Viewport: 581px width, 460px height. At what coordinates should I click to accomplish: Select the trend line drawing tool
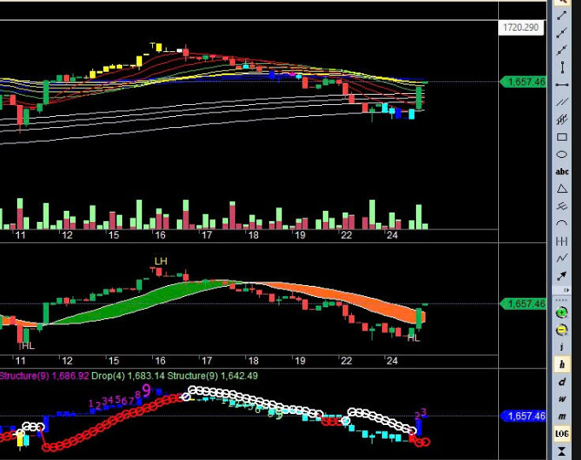[561, 15]
